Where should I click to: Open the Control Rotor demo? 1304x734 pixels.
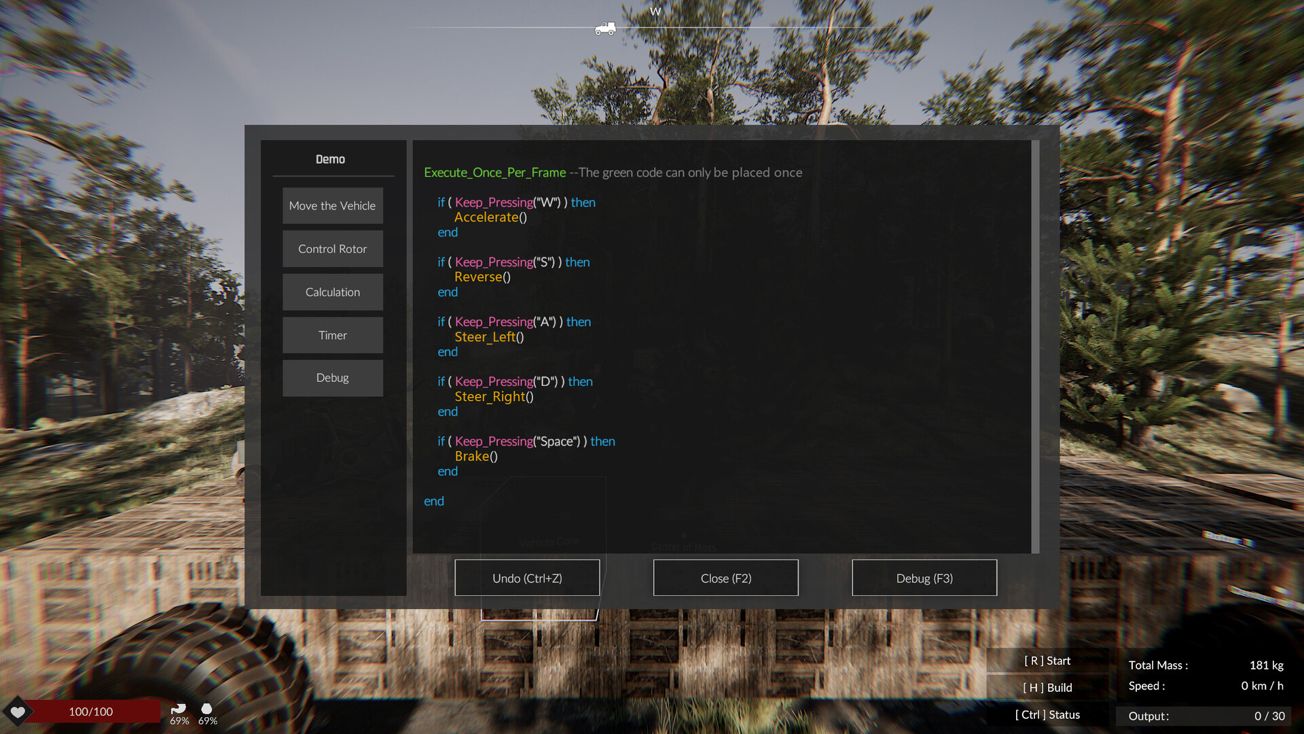[x=332, y=249]
